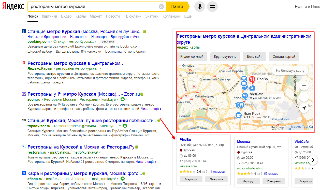320x190 pixels.
Task: Switch to the Новости tab
Action: 113,16
